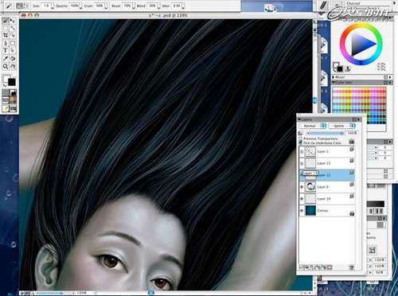
Task: Open the Resat value dropdown arrow
Action: (133, 7)
